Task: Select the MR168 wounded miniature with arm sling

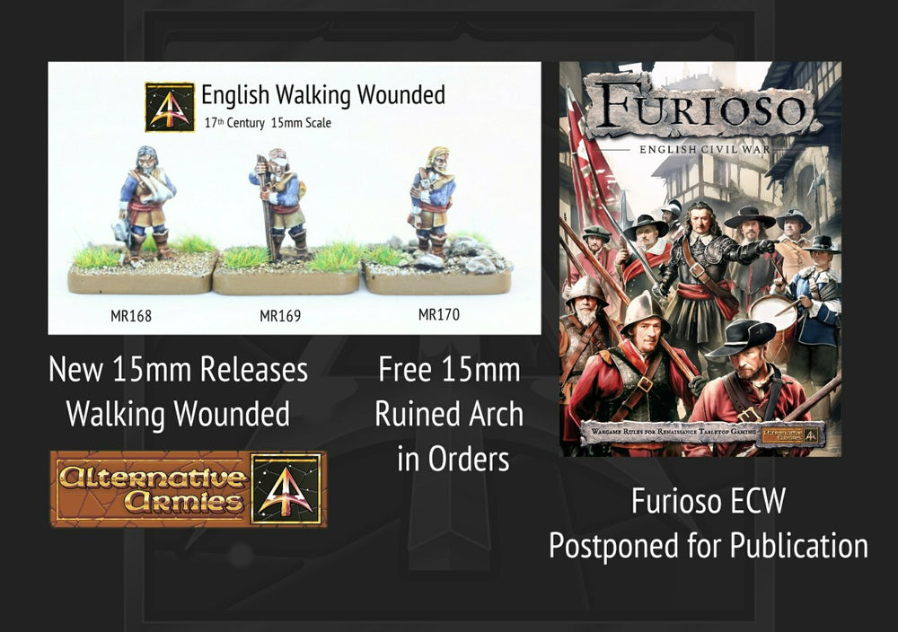Action: (x=144, y=203)
